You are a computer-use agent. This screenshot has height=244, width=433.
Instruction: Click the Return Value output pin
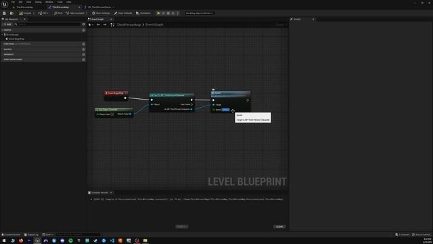[x=131, y=114]
